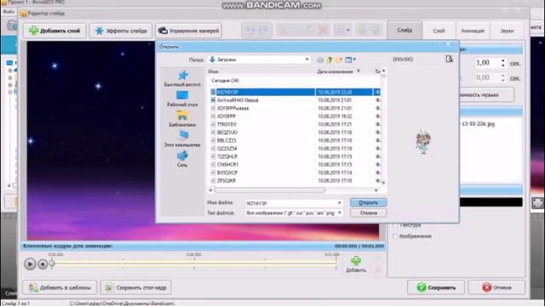The width and height of the screenshot is (545, 306).
Task: Select the Текстура background option
Action: pyautogui.click(x=395, y=225)
